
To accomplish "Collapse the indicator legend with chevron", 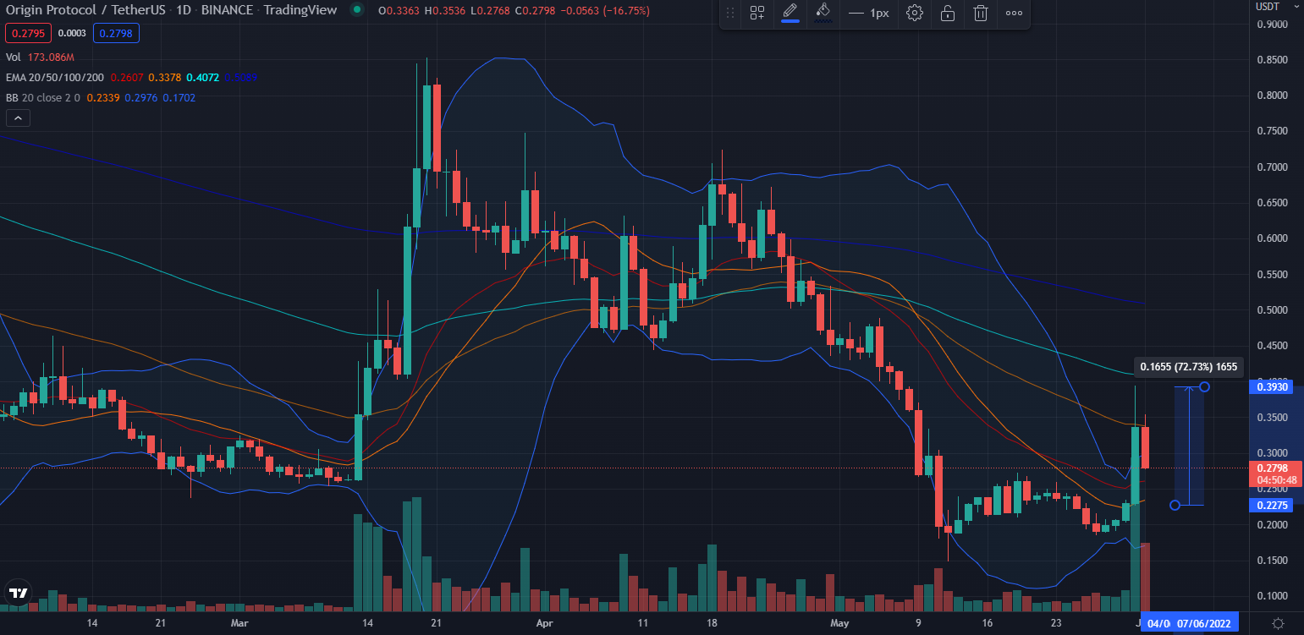I will [x=18, y=118].
